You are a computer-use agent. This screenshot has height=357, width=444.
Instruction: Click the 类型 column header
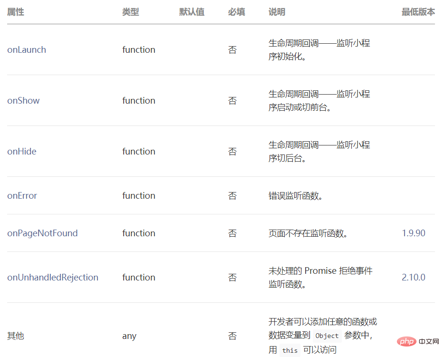(x=131, y=12)
